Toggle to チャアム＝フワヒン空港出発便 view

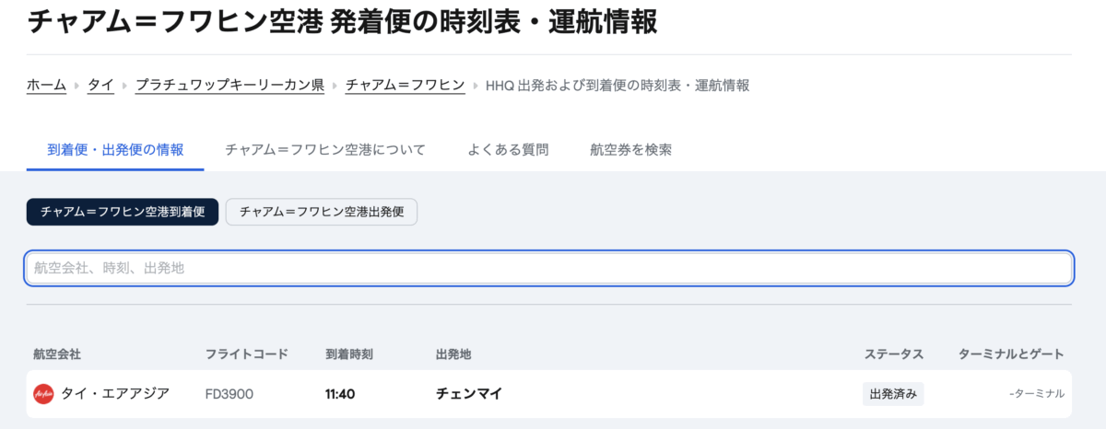(322, 212)
